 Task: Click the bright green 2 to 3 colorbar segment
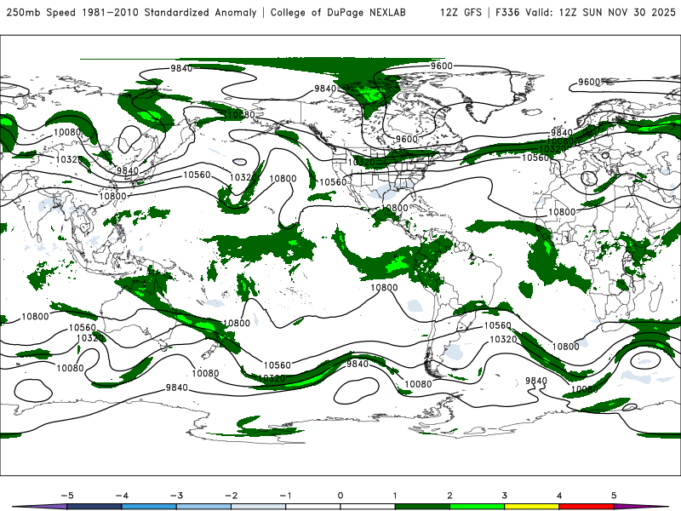(477, 507)
